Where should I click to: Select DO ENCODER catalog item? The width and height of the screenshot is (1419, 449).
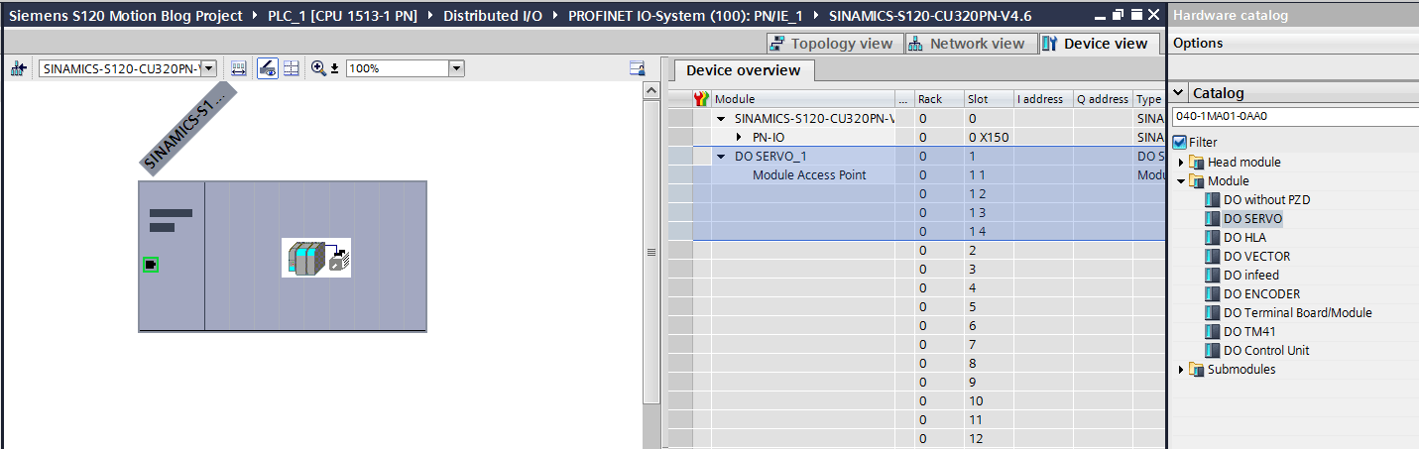tap(1261, 293)
